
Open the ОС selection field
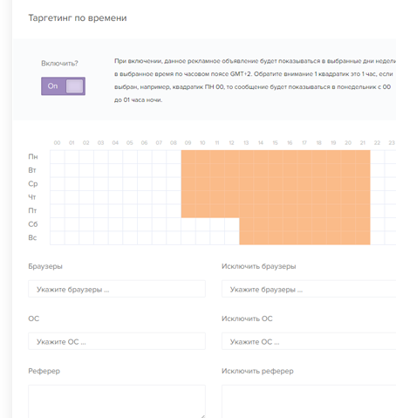pos(117,341)
